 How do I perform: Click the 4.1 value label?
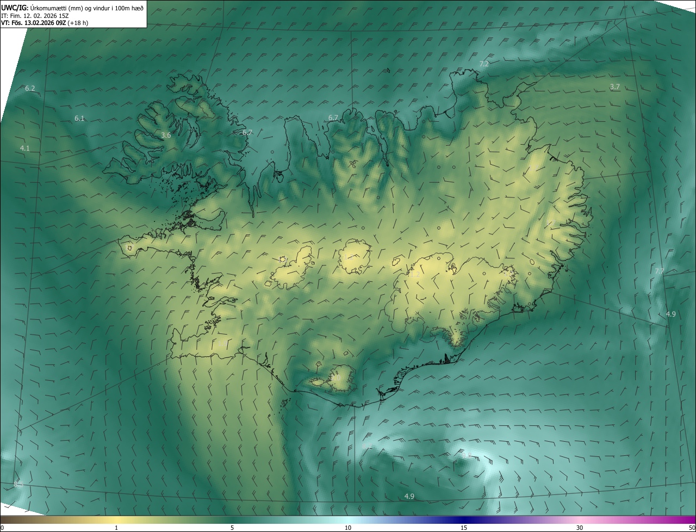click(x=24, y=149)
